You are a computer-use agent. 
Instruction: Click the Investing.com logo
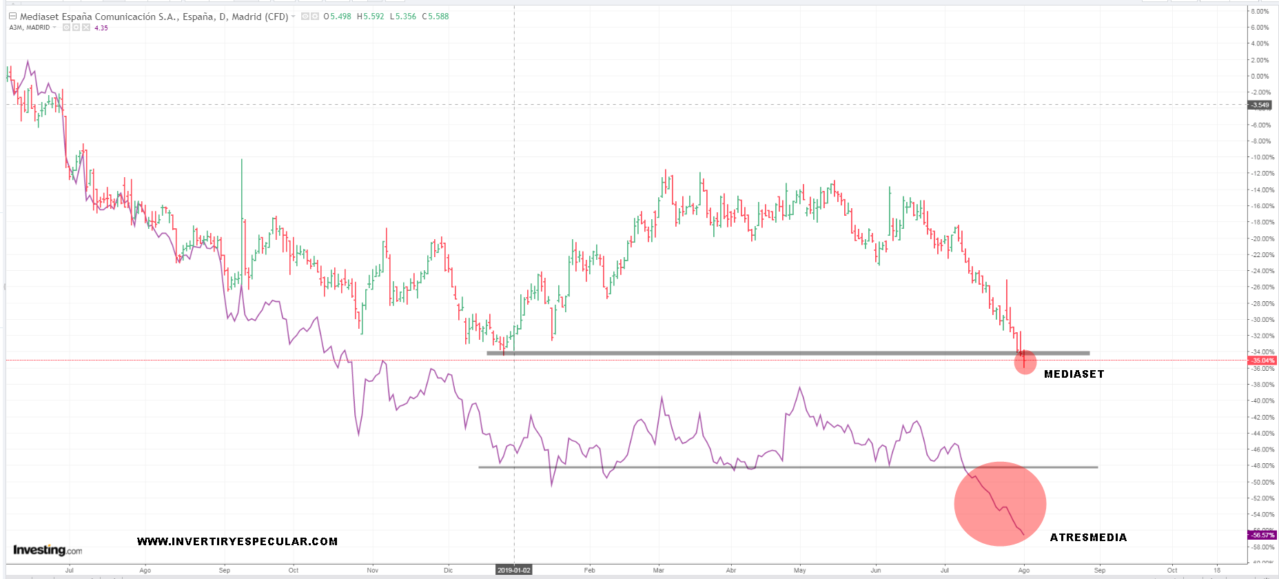(48, 550)
